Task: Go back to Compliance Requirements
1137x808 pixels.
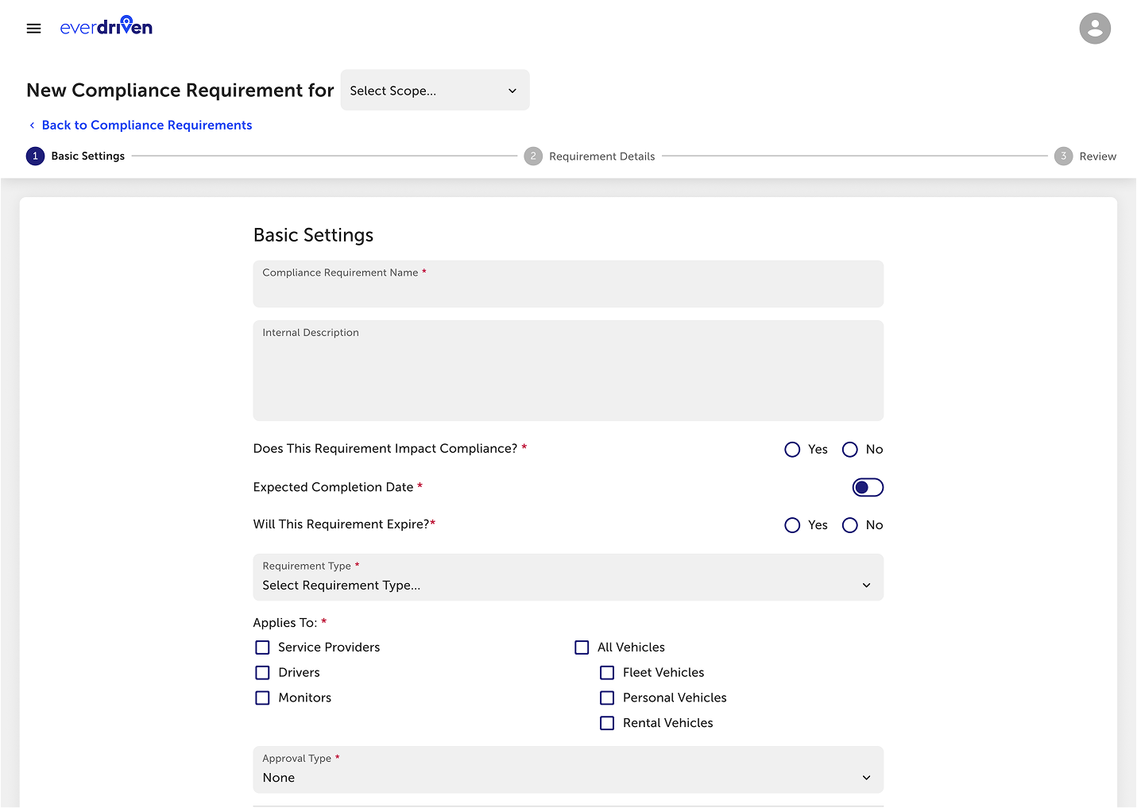Action: 146,126
